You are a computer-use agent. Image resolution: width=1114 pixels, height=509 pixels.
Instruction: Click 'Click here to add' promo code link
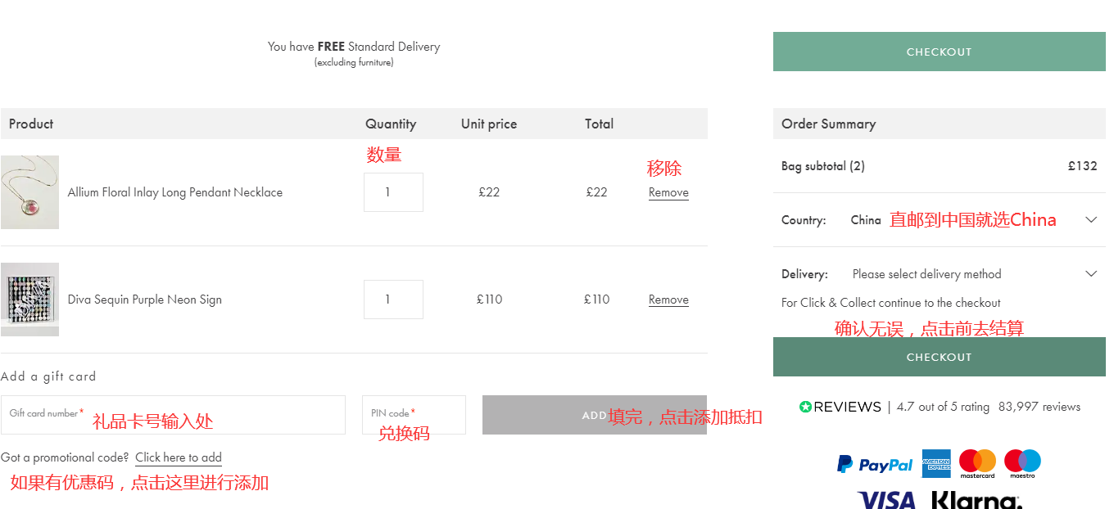tap(179, 457)
